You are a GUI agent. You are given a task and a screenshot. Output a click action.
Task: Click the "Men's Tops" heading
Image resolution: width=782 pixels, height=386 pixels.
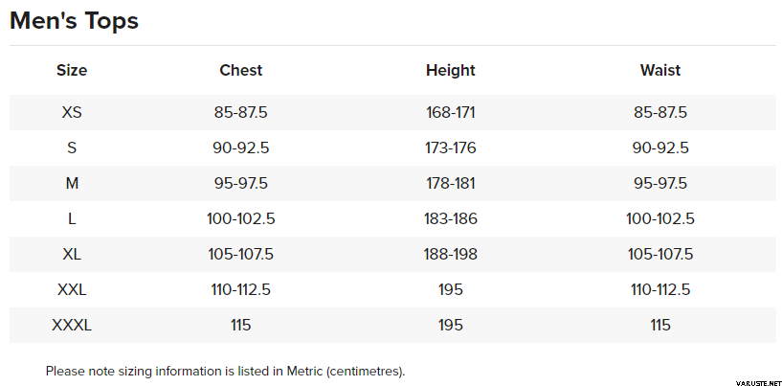point(74,20)
